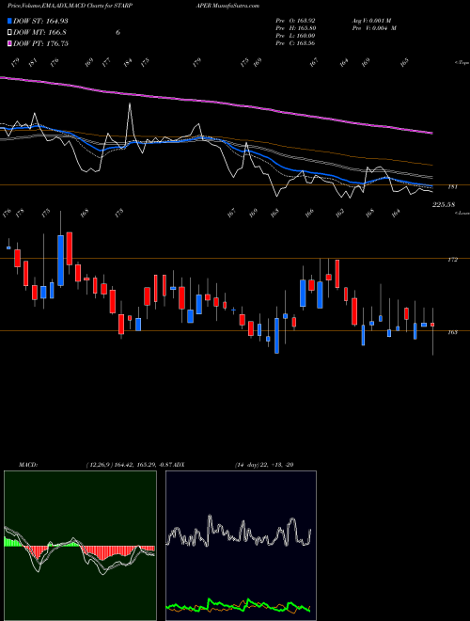
Task: Click the '<Lows' axis label
Action: tap(462, 213)
